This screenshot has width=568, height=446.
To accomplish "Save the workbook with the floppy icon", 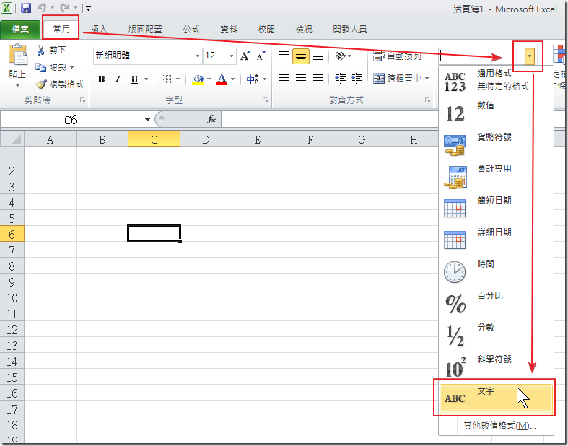I will (x=26, y=8).
